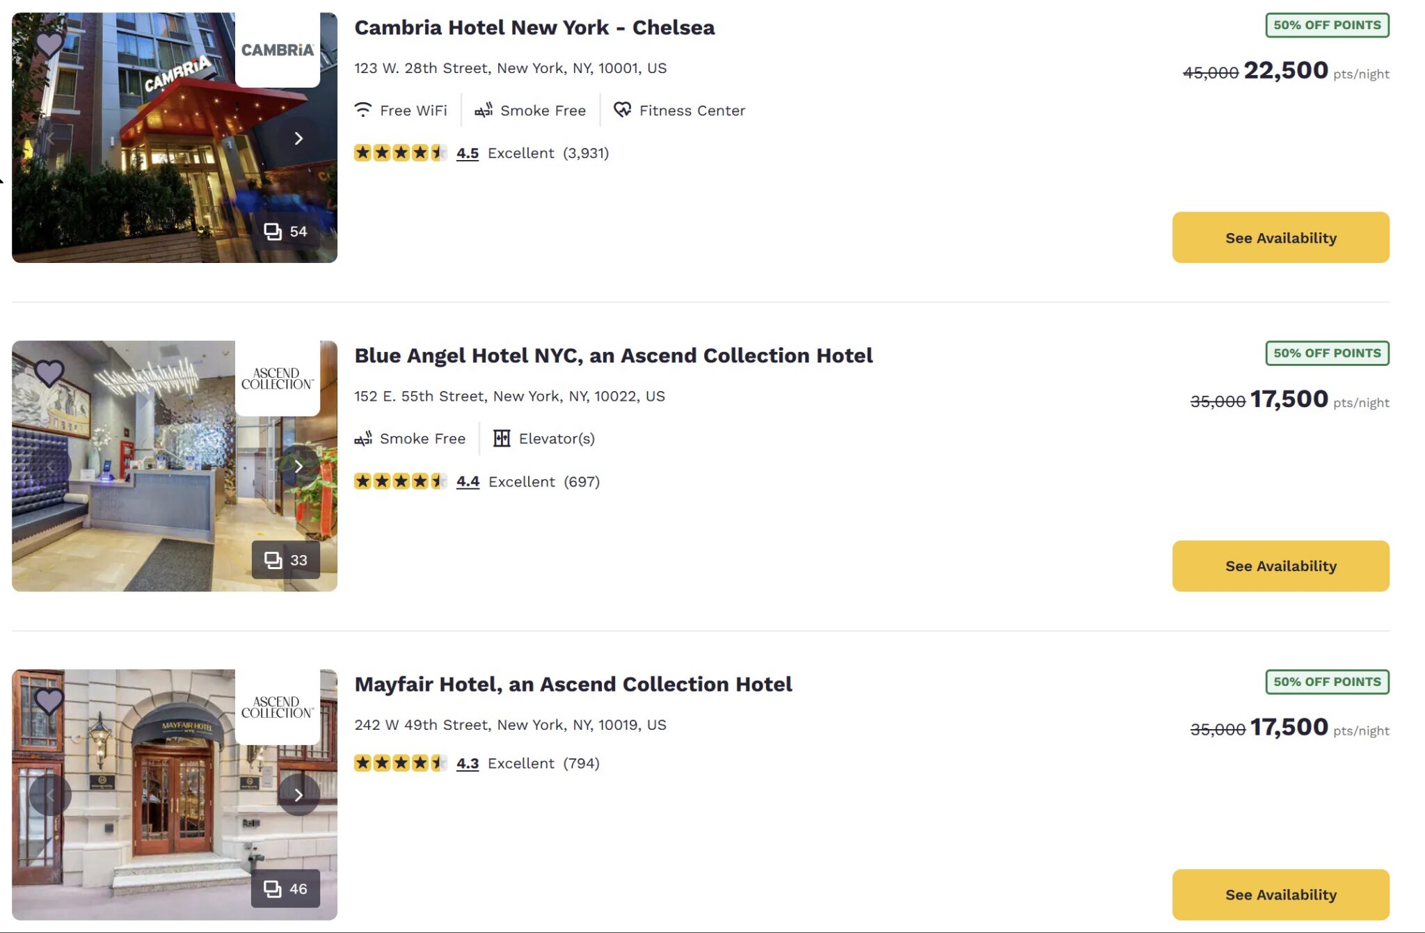1425x933 pixels.
Task: Check availability at Blue Angel Hotel
Action: tap(1280, 566)
